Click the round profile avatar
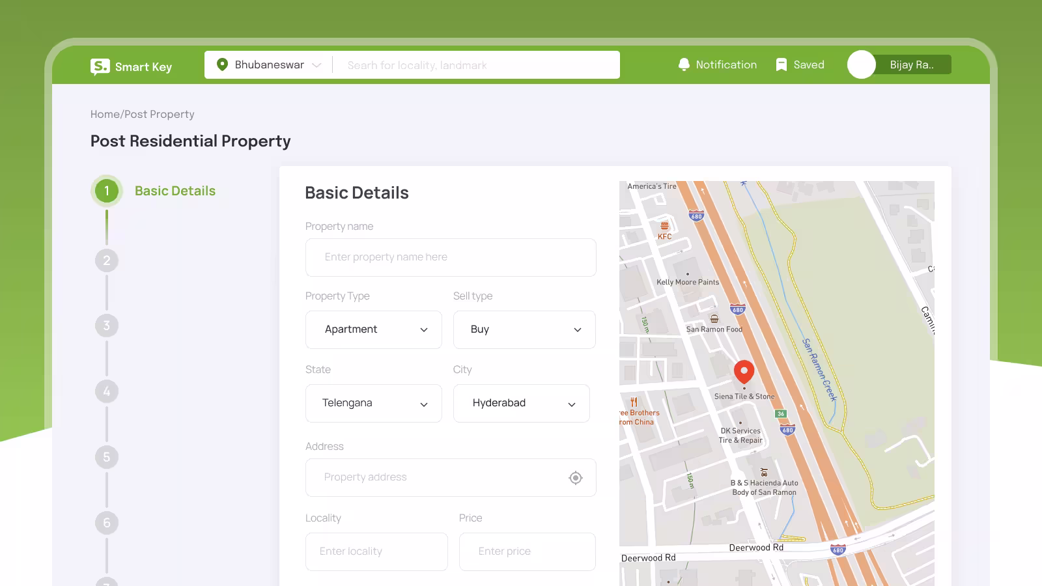Image resolution: width=1042 pixels, height=586 pixels. pos(862,64)
